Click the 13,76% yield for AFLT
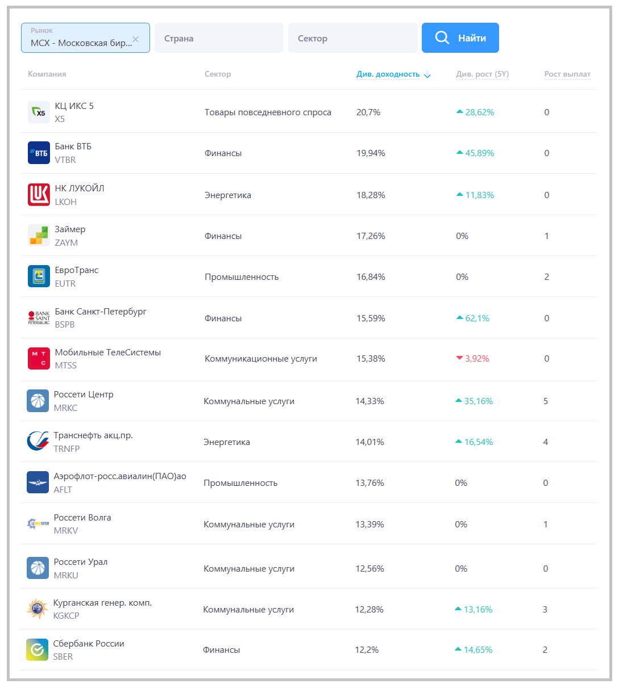The image size is (619, 688). point(369,483)
